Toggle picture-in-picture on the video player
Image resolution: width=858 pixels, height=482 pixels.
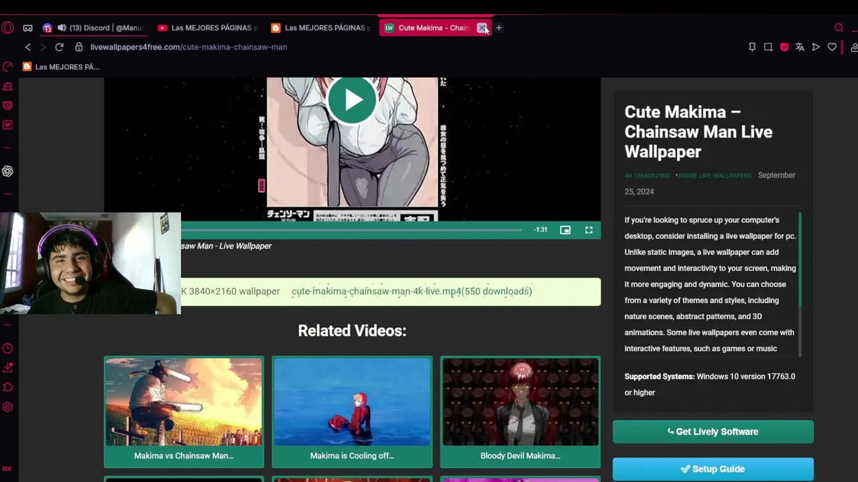[565, 230]
